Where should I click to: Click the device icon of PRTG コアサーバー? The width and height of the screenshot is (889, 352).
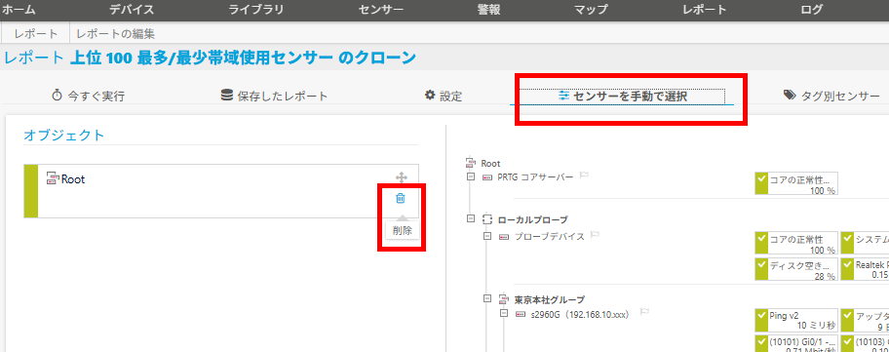487,177
